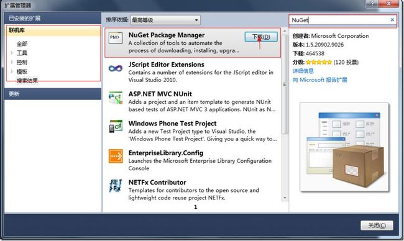
Task: Open the 已安装的扩展 section
Action: tap(53, 18)
